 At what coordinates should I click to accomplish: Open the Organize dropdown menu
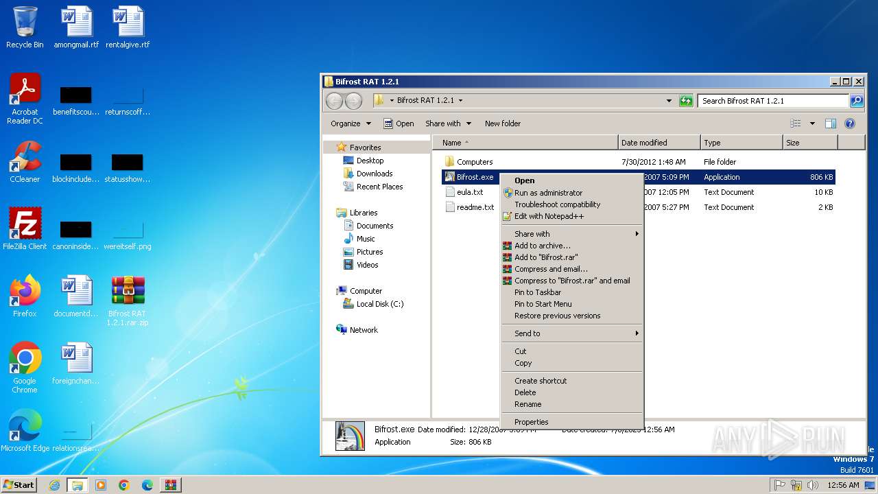(351, 123)
